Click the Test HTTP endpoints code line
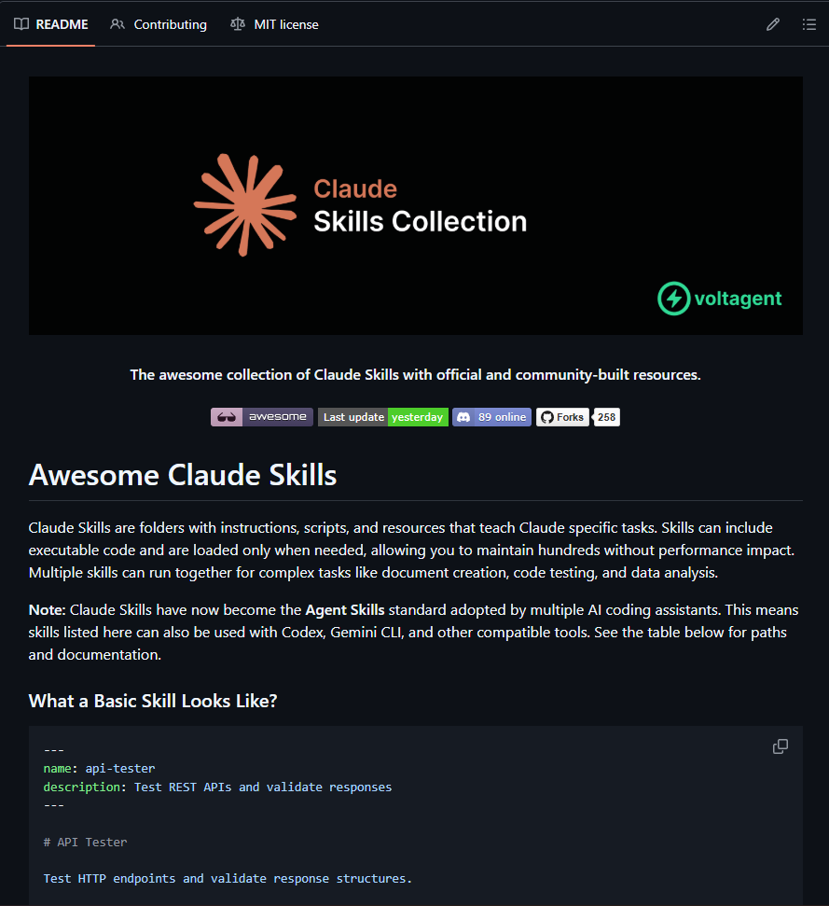The height and width of the screenshot is (906, 829). [x=228, y=878]
